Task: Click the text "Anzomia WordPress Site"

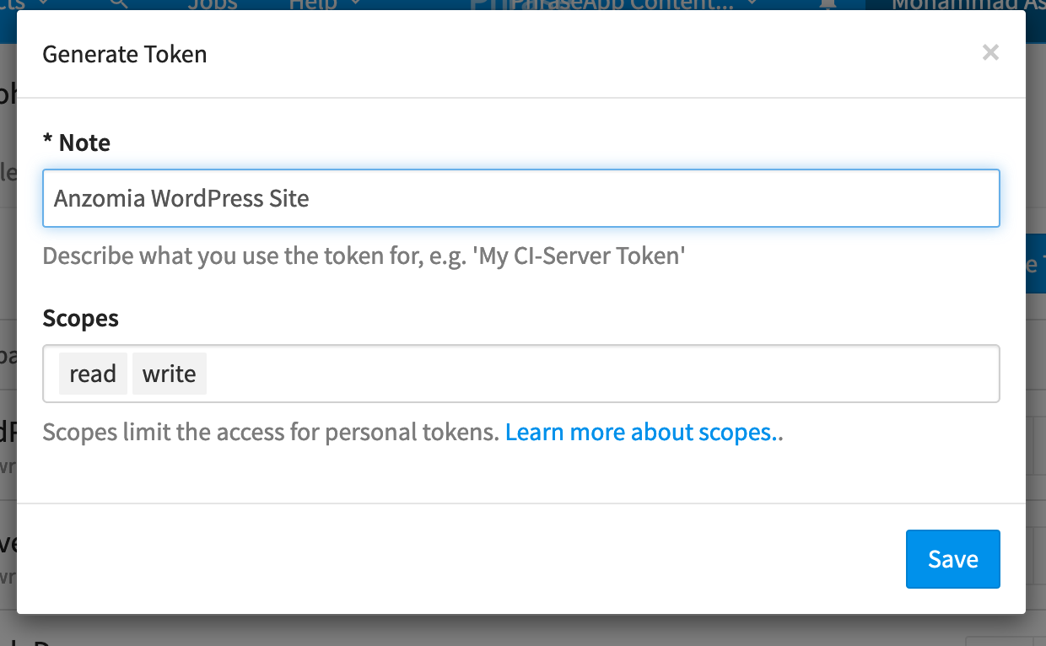Action: 181,198
